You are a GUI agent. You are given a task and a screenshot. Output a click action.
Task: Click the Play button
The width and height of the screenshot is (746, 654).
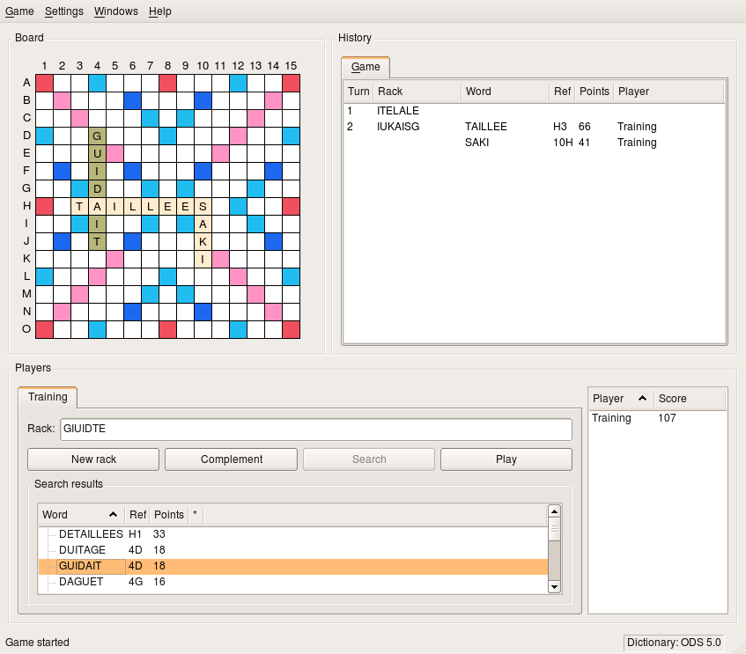point(506,459)
